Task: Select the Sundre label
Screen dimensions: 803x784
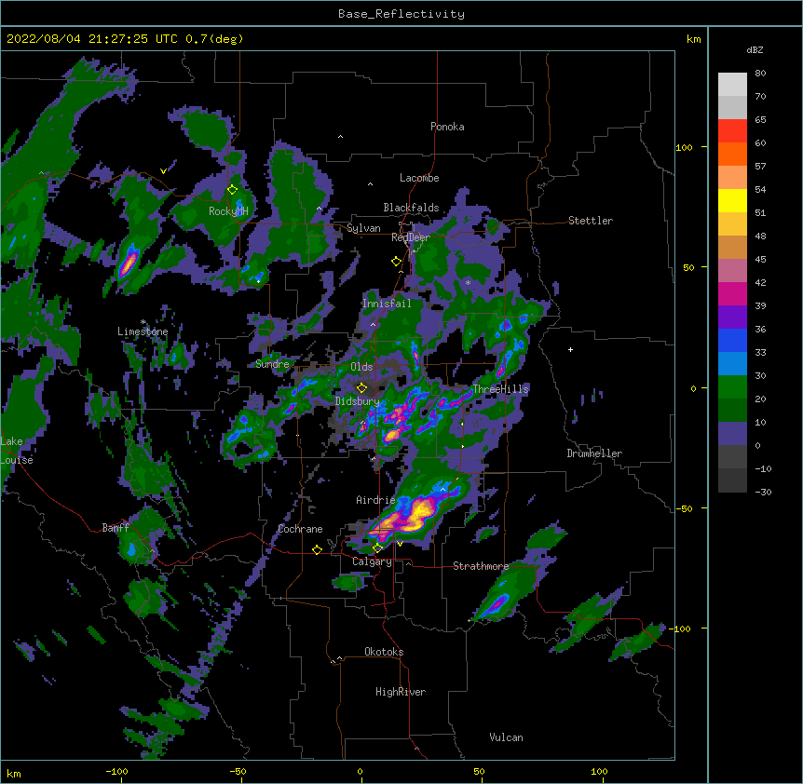Action: (x=272, y=364)
